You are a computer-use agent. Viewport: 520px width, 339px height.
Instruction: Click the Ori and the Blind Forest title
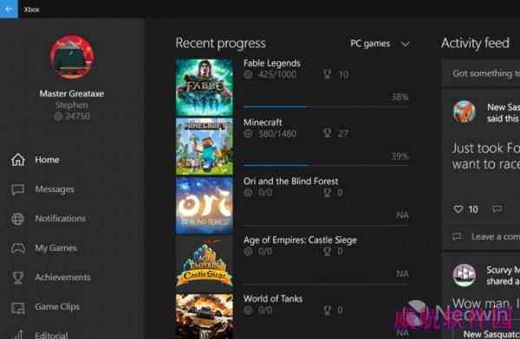pyautogui.click(x=291, y=181)
